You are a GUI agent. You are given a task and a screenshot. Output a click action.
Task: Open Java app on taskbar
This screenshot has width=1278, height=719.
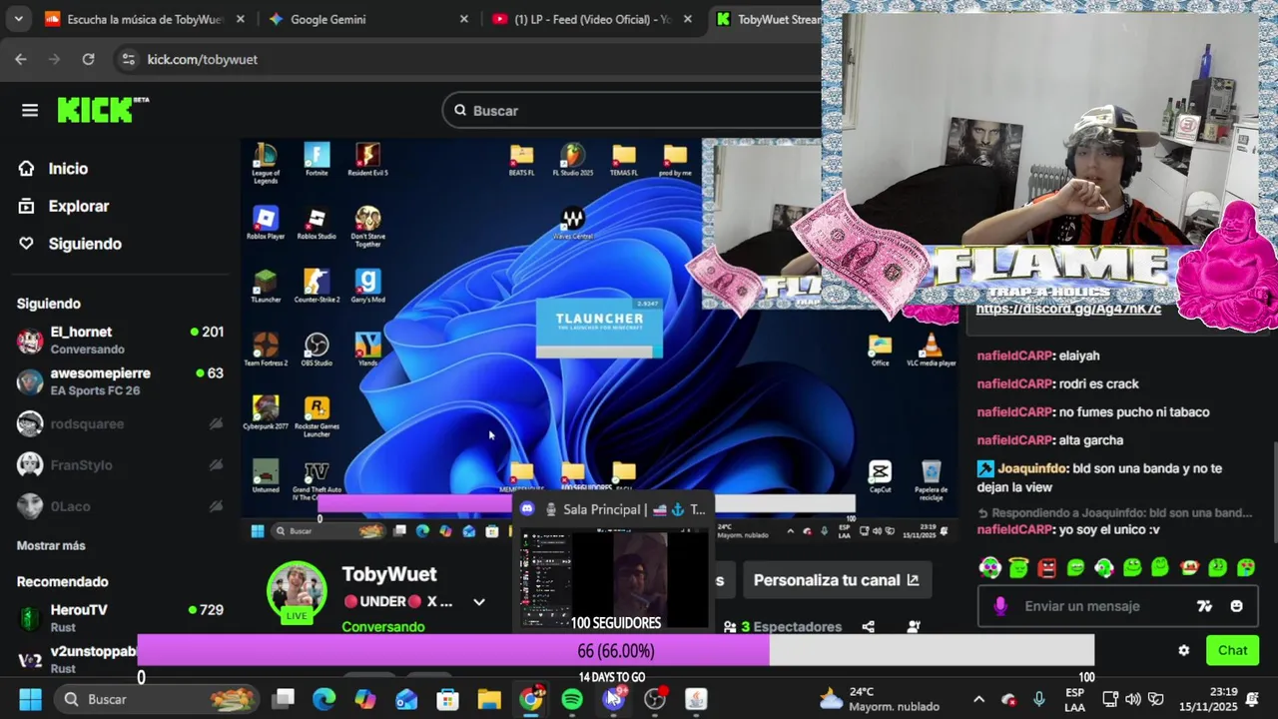(696, 699)
